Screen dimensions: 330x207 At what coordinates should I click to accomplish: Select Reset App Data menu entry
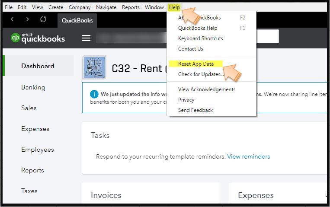tap(196, 64)
